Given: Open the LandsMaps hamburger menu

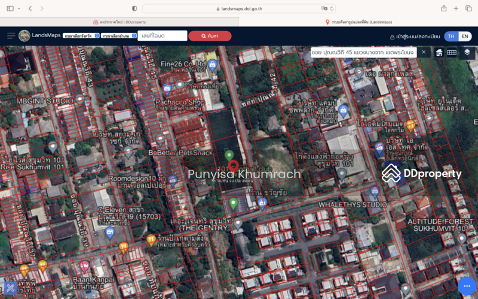Looking at the screenshot, I should pos(11,36).
